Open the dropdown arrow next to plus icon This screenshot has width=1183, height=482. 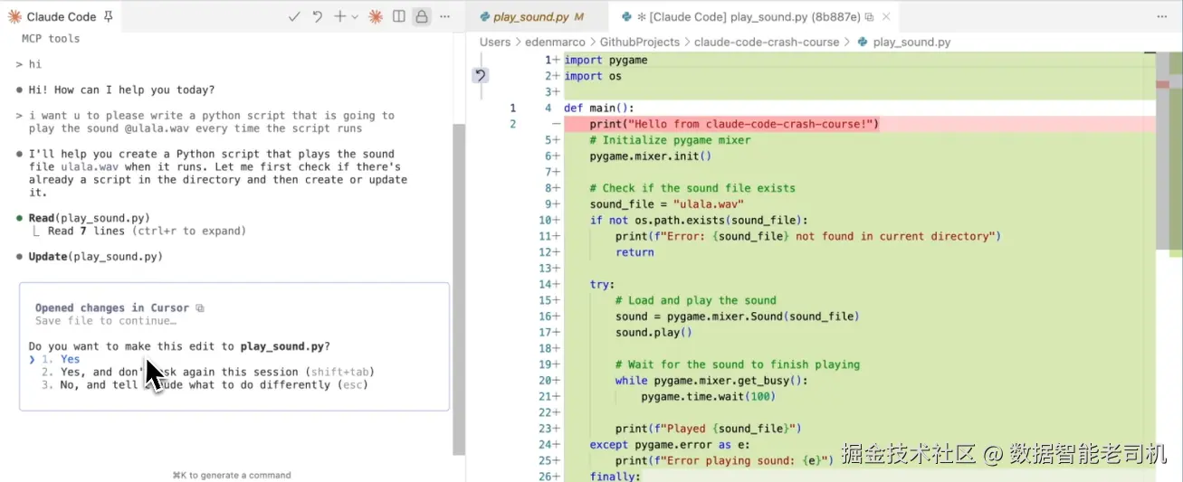[355, 16]
